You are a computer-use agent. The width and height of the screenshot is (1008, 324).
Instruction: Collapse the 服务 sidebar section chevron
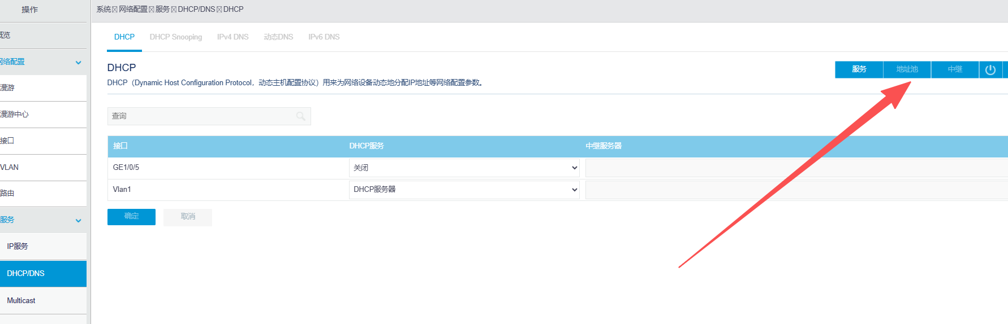point(78,220)
